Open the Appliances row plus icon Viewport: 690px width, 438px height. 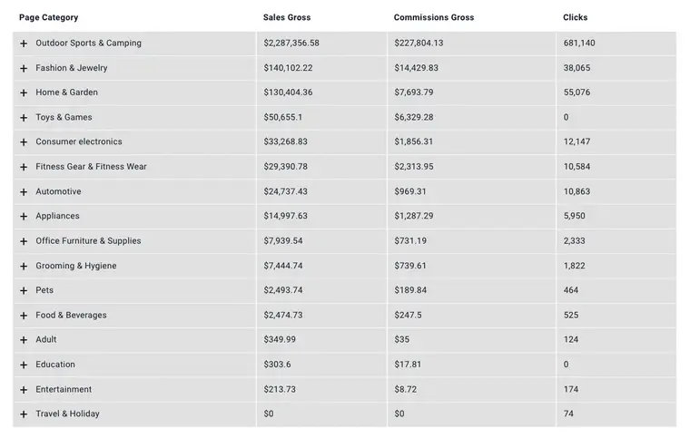point(24,217)
